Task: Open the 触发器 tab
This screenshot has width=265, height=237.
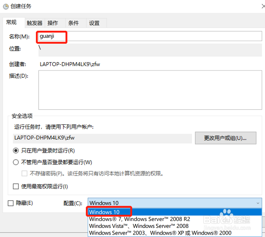Action: [x=35, y=23]
